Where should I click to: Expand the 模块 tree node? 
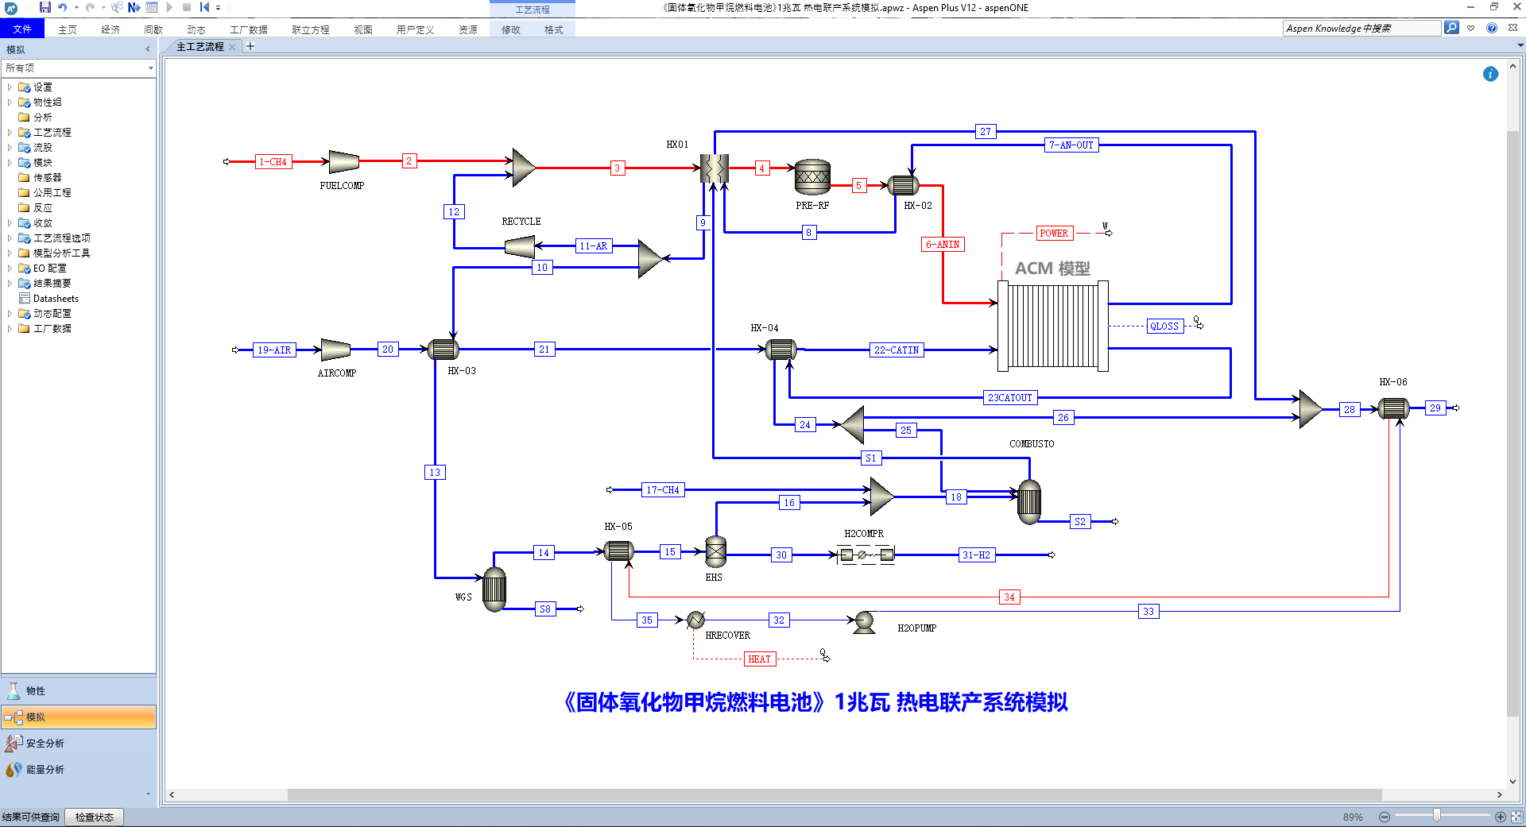pos(10,163)
